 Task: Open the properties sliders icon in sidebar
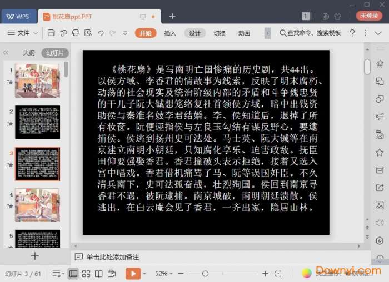pyautogui.click(x=380, y=117)
